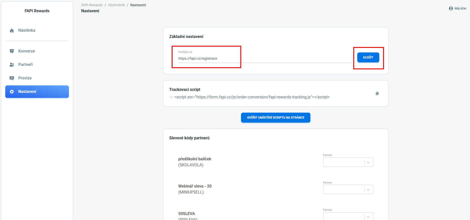This screenshot has height=220, width=470.
Task: Click Obchodník breadcrumb link
Action: coord(116,5)
